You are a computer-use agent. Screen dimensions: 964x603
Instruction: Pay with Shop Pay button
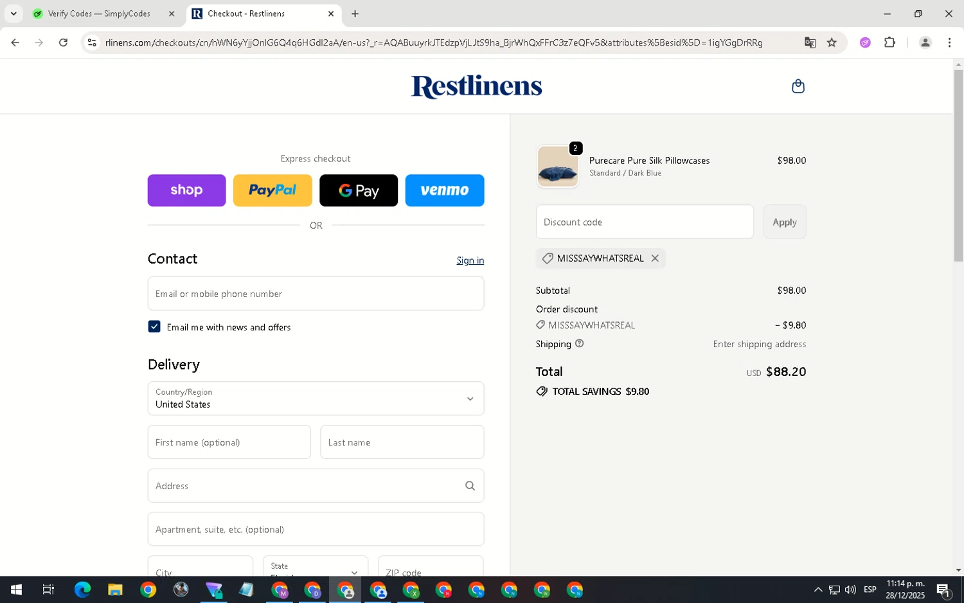[x=186, y=190]
